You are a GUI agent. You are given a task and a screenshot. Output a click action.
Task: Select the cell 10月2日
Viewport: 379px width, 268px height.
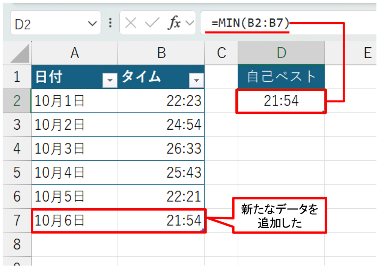74,125
